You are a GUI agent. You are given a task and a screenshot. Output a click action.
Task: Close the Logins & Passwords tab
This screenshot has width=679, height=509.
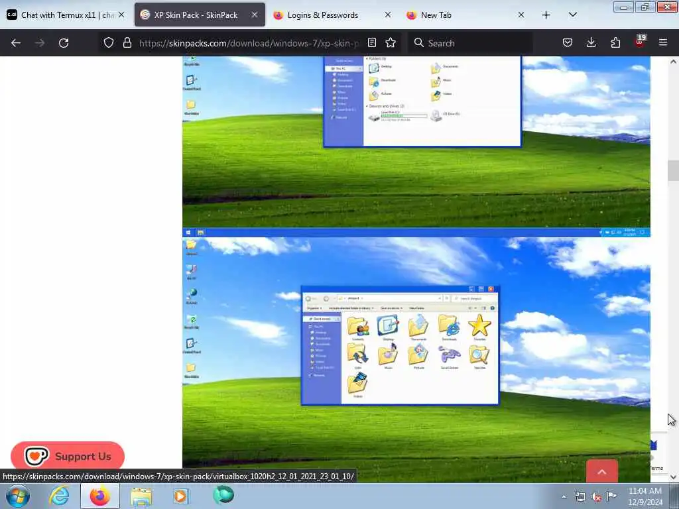tap(388, 15)
